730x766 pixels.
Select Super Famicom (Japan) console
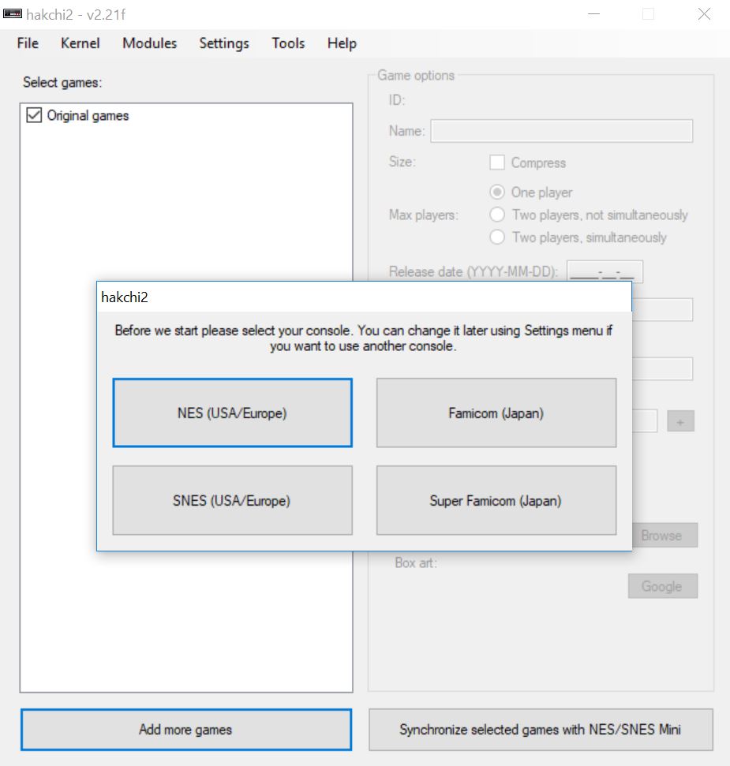[496, 500]
